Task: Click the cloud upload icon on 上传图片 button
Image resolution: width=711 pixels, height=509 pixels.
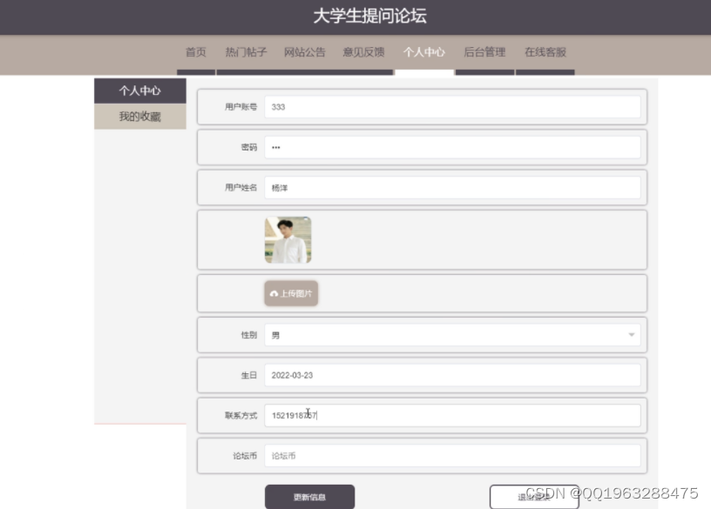Action: coord(275,293)
